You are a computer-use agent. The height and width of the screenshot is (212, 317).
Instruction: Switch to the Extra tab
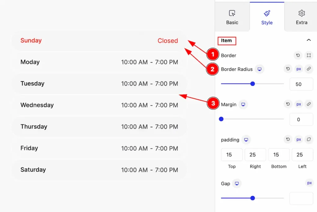[302, 17]
